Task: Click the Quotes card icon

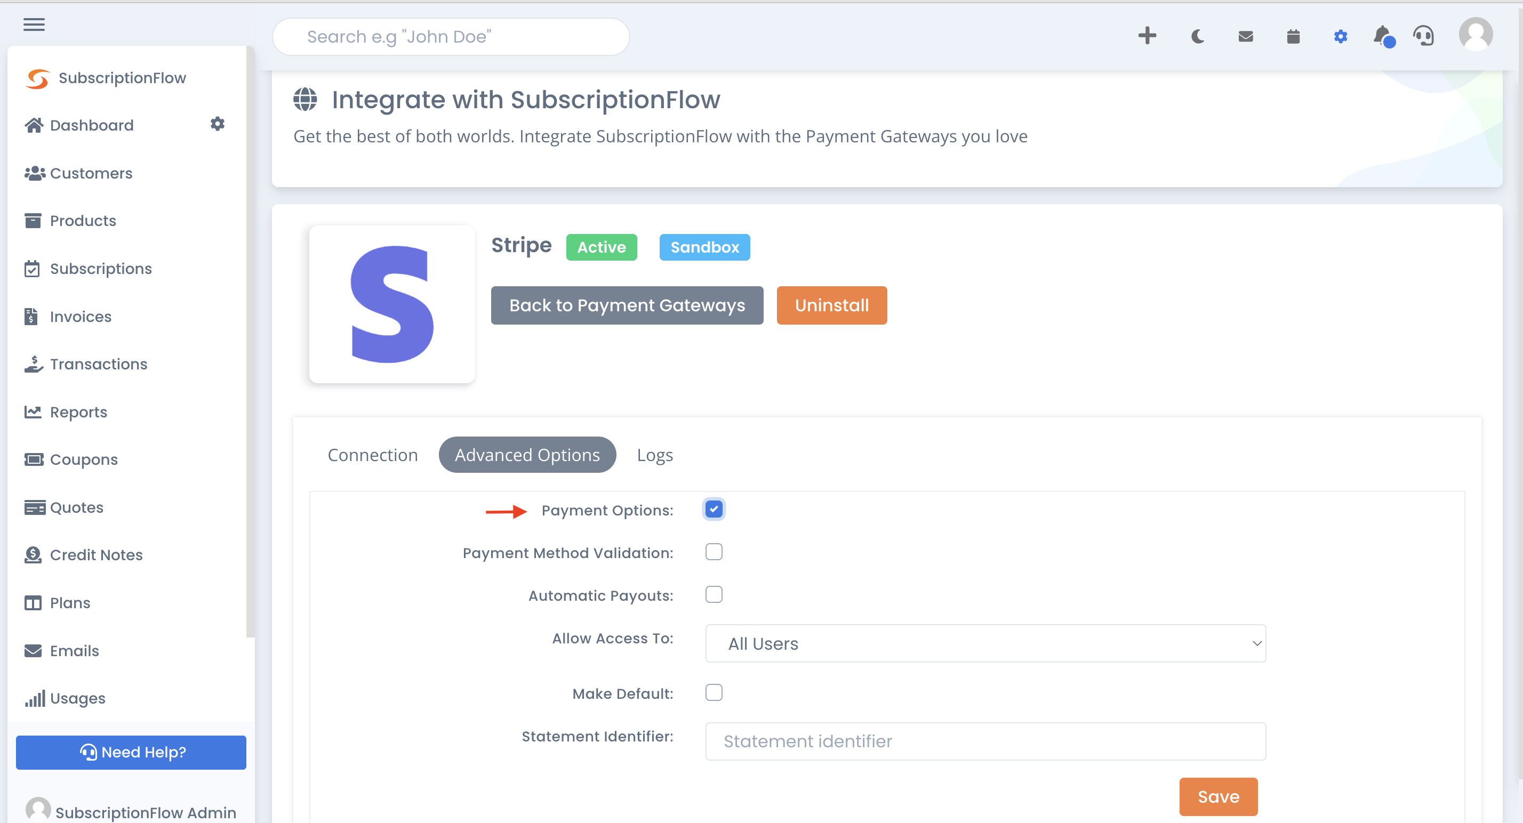Action: coord(34,507)
